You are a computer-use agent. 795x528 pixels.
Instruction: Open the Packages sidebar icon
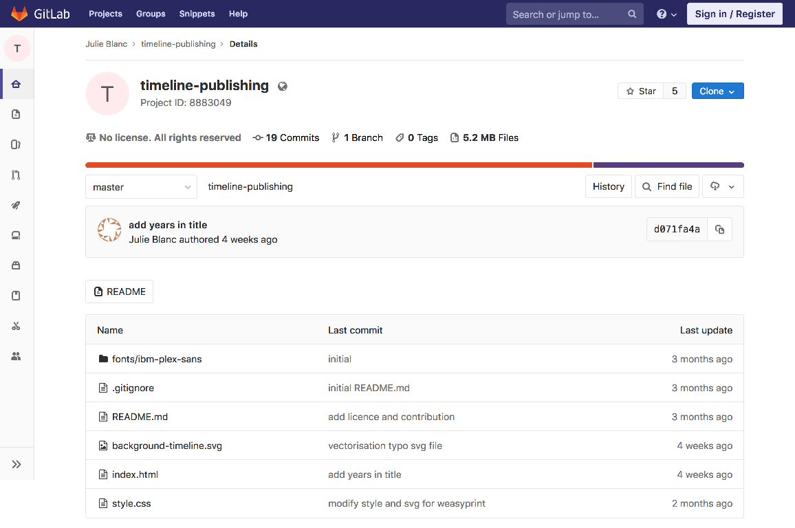click(17, 265)
